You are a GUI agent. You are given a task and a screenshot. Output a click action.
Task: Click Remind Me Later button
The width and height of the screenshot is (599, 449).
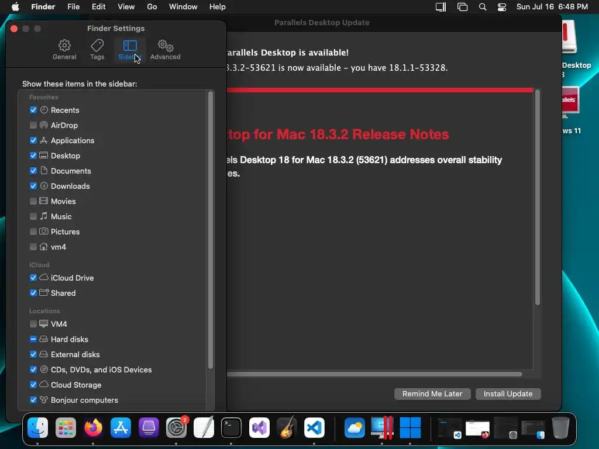tap(432, 393)
